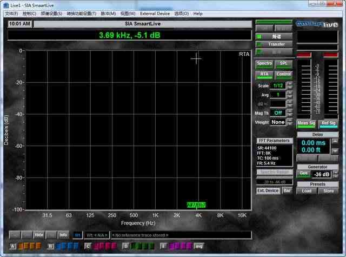This screenshot has width=346, height=257.
Task: Click the first orange trace slot of A
Action: [x=21, y=246]
